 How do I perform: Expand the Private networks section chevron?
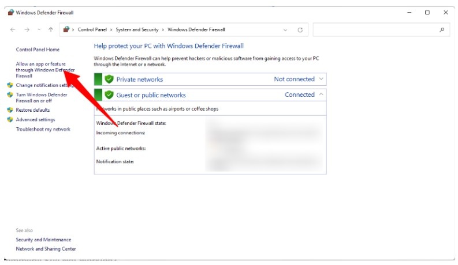(x=321, y=79)
